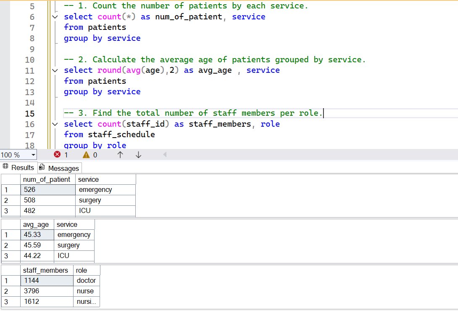Collapse the query block at line 6
This screenshot has width=458, height=311.
point(55,17)
